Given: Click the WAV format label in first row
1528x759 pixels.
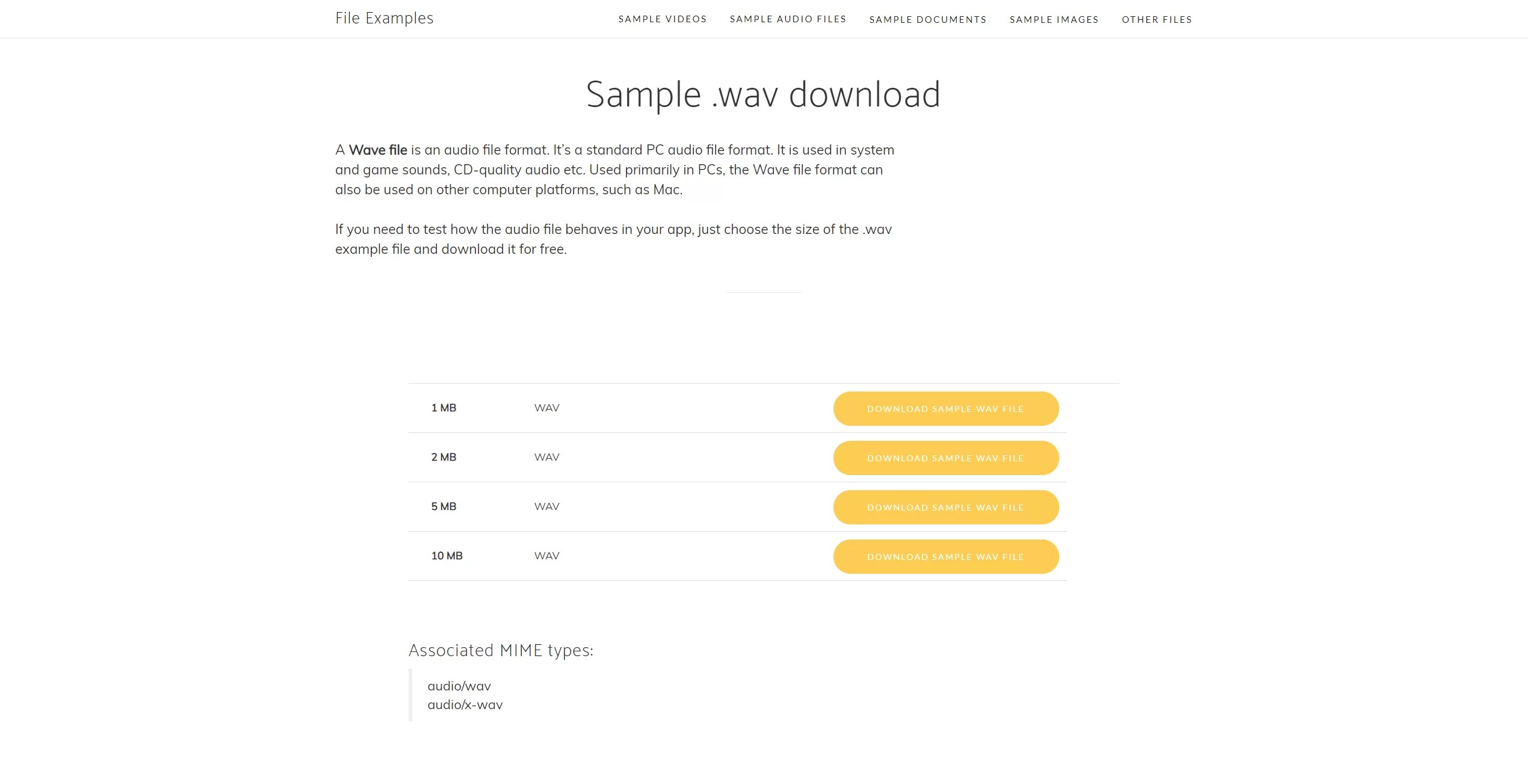Looking at the screenshot, I should [x=545, y=407].
